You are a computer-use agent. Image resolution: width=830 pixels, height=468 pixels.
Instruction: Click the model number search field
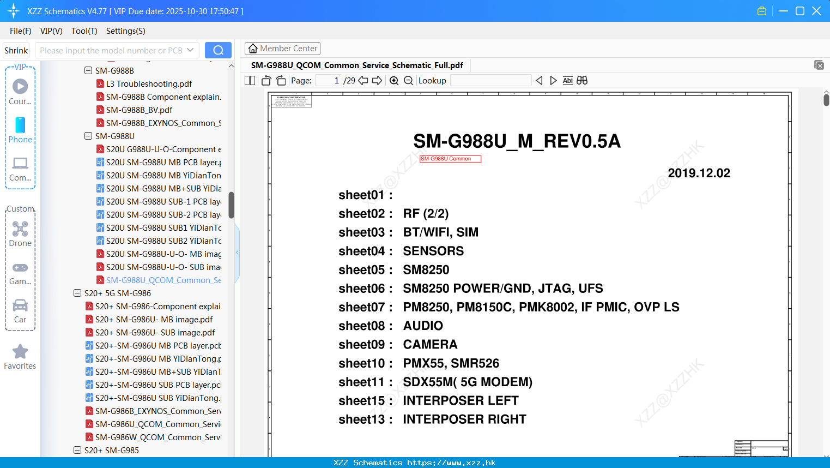click(x=111, y=50)
